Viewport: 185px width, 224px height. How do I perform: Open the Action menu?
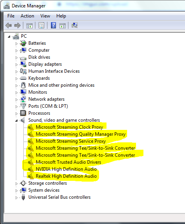(x=27, y=16)
